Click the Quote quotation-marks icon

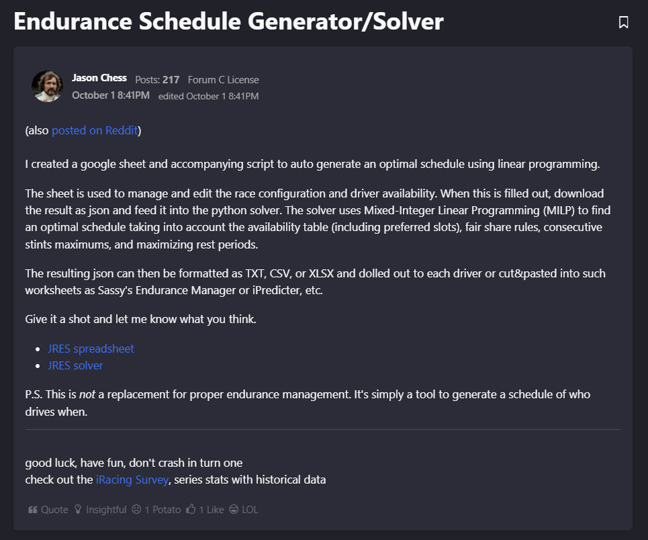(32, 510)
